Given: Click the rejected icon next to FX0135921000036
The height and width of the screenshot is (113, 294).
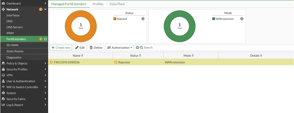Looking at the screenshot, I should 51,62.
